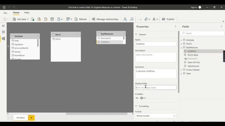225x126 pixels.
Task: Click the Properties pane scrollbar
Action: 179,62
